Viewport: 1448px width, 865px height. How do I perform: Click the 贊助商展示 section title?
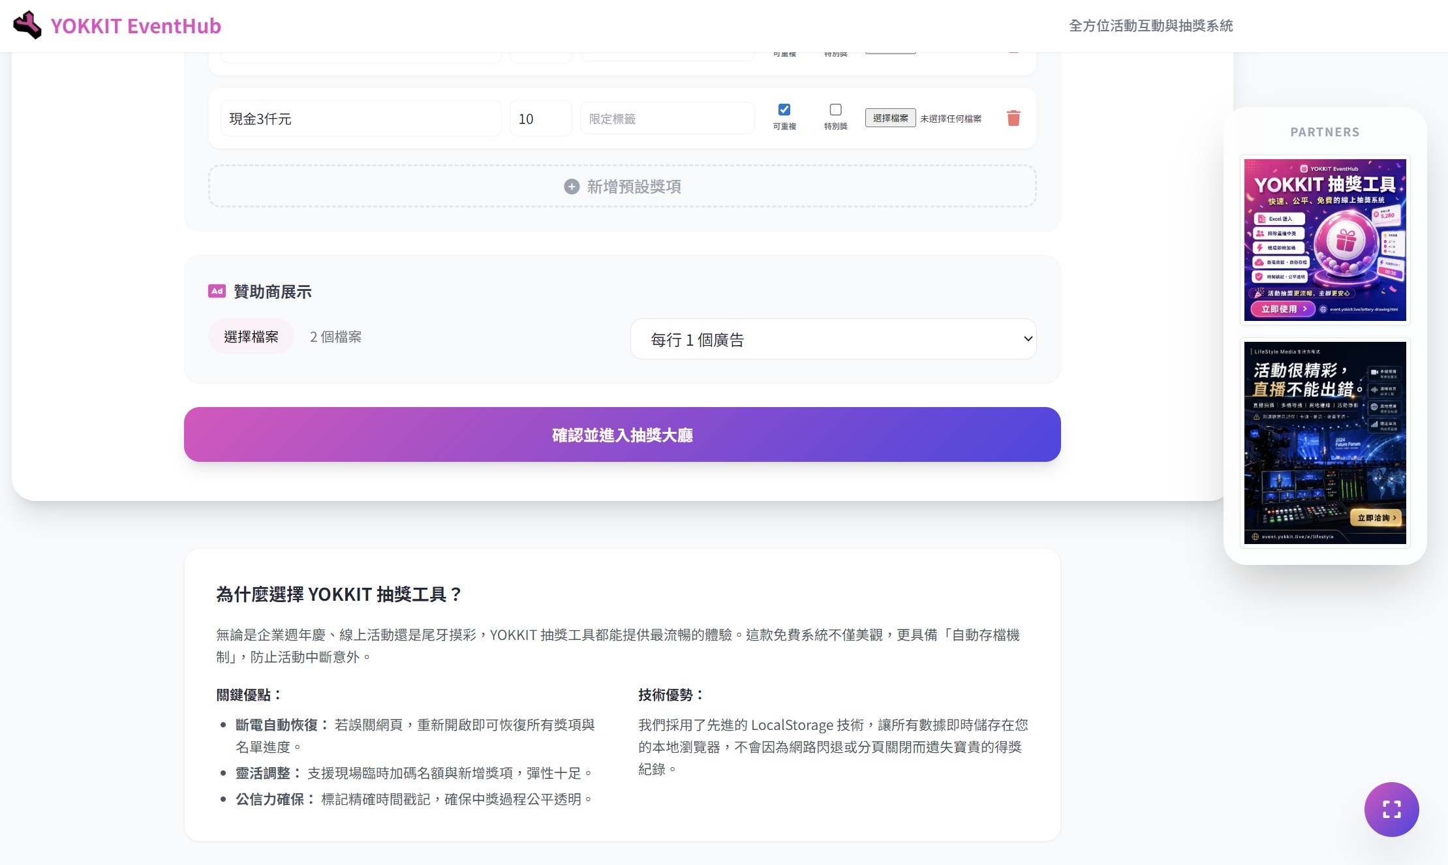coord(273,292)
